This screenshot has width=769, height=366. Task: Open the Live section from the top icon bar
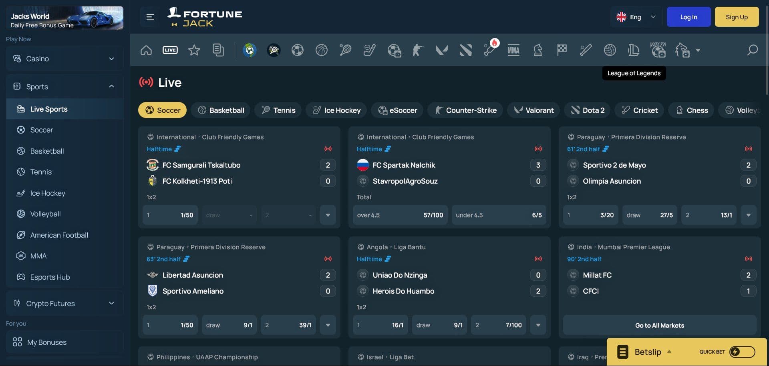170,50
